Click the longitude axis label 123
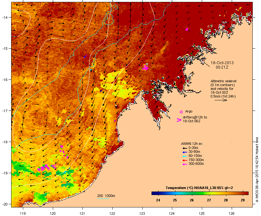261x216 pixels. [142, 213]
